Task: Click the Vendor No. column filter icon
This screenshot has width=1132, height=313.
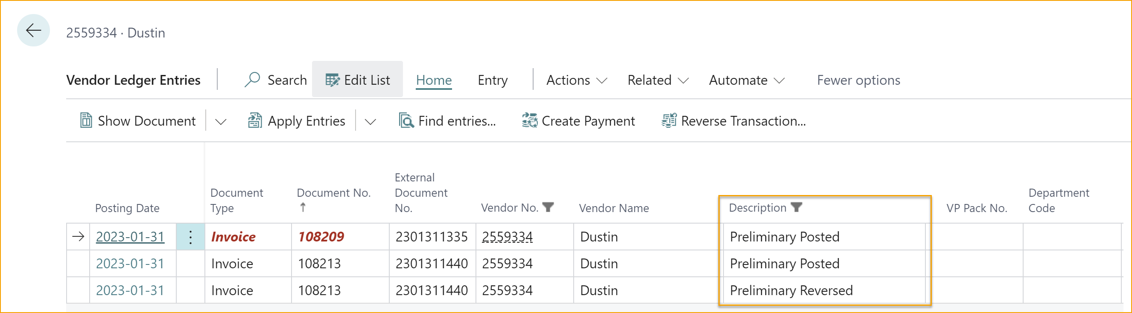Action: (548, 207)
